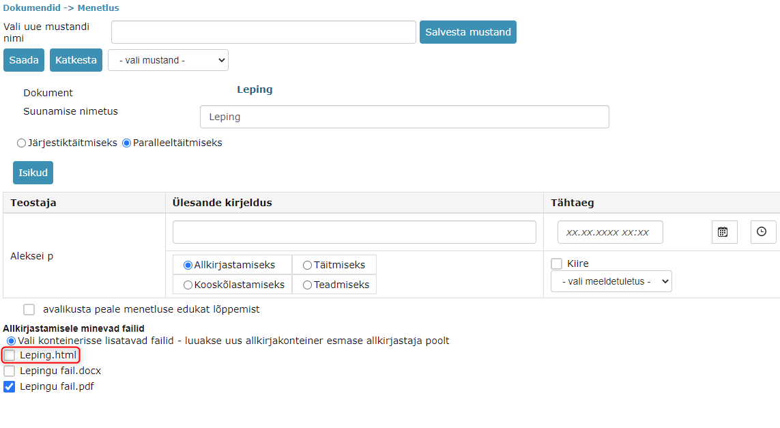The width and height of the screenshot is (780, 428).
Task: Open the Leping document link
Action: tap(255, 89)
